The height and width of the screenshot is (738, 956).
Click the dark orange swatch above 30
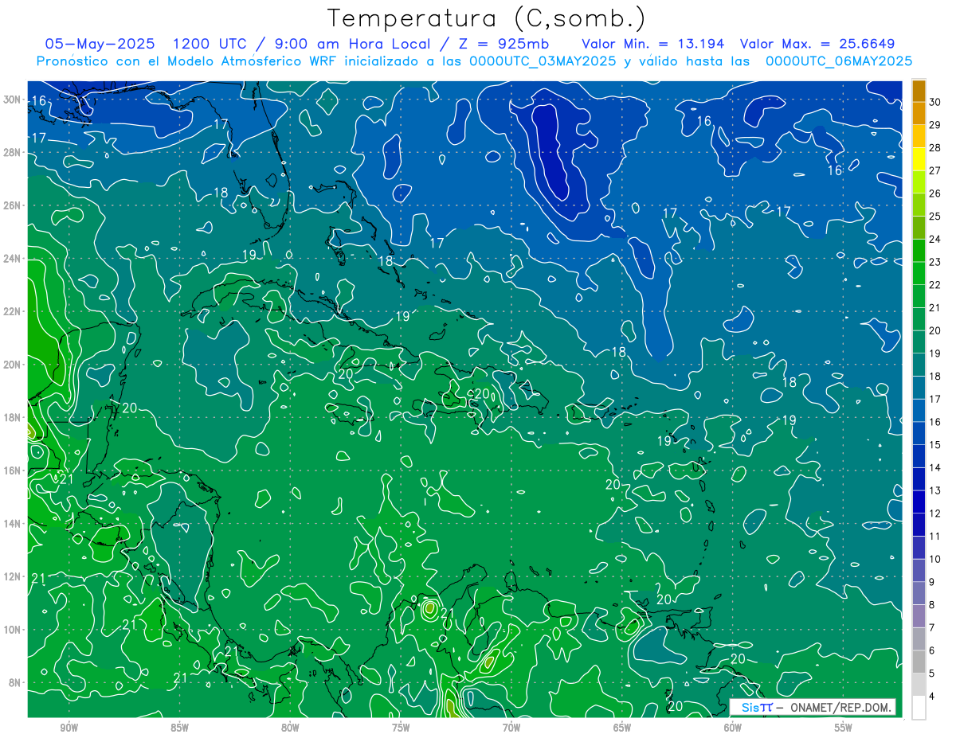click(x=919, y=91)
